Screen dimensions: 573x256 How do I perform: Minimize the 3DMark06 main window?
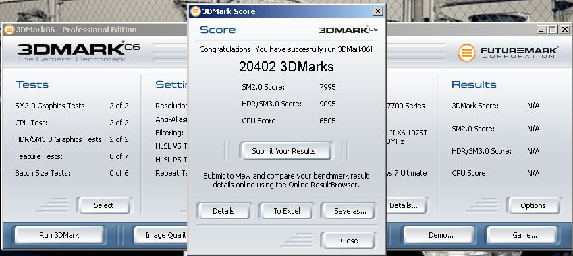[x=541, y=30]
